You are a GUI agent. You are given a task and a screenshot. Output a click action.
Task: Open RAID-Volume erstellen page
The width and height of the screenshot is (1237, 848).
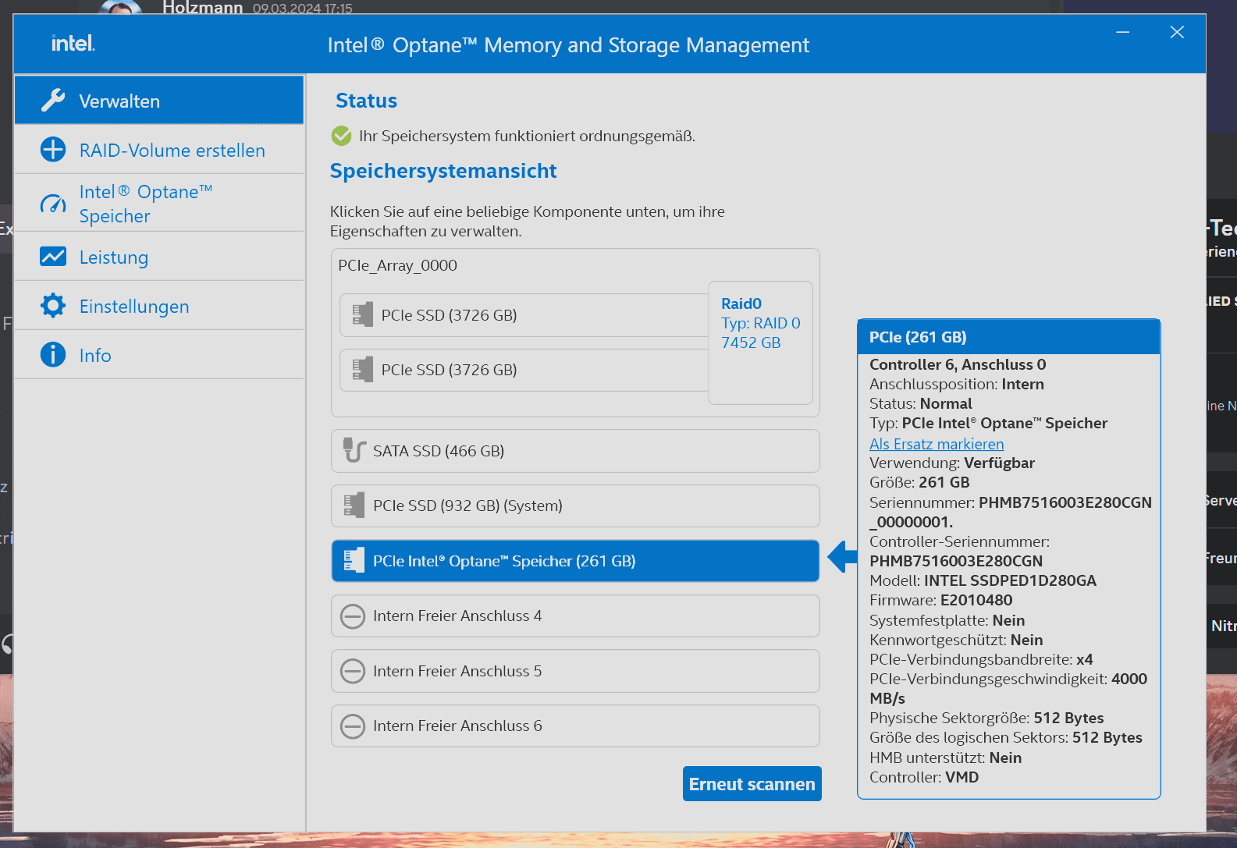[x=159, y=150]
